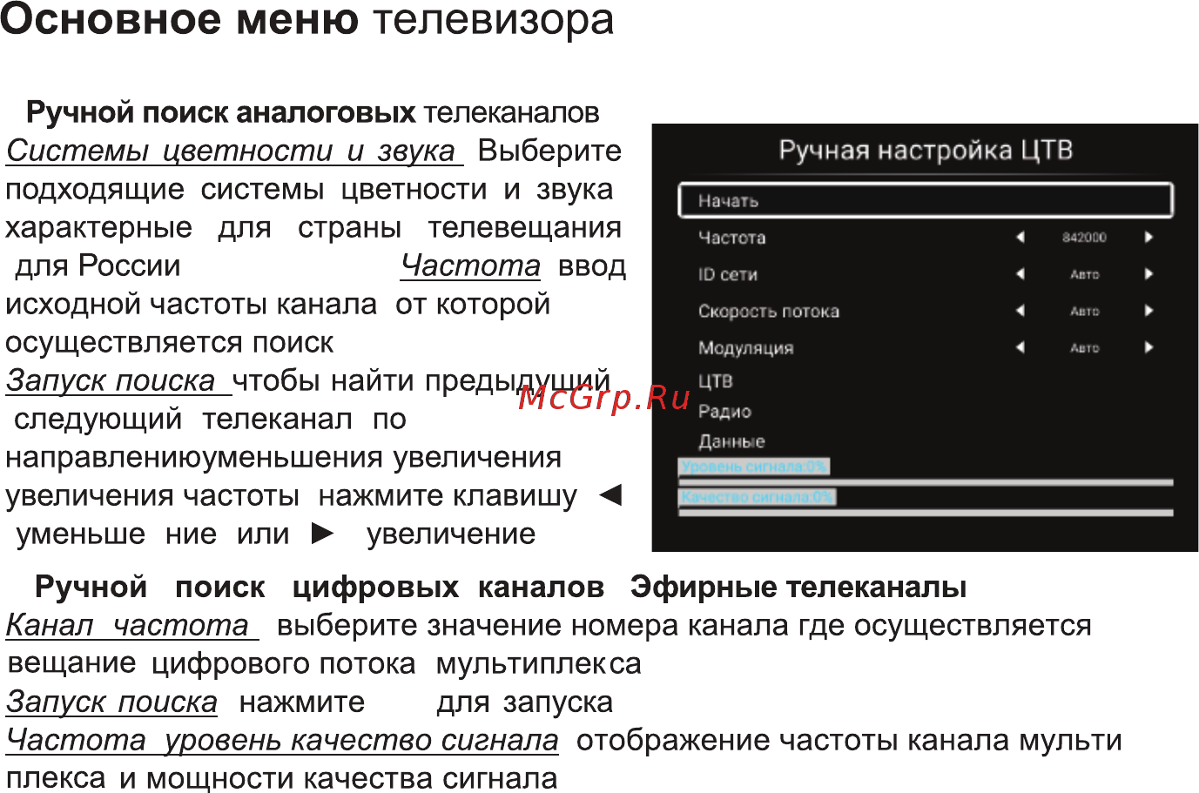Click the Радио entry in the menu
The width and height of the screenshot is (1199, 793).
724,411
